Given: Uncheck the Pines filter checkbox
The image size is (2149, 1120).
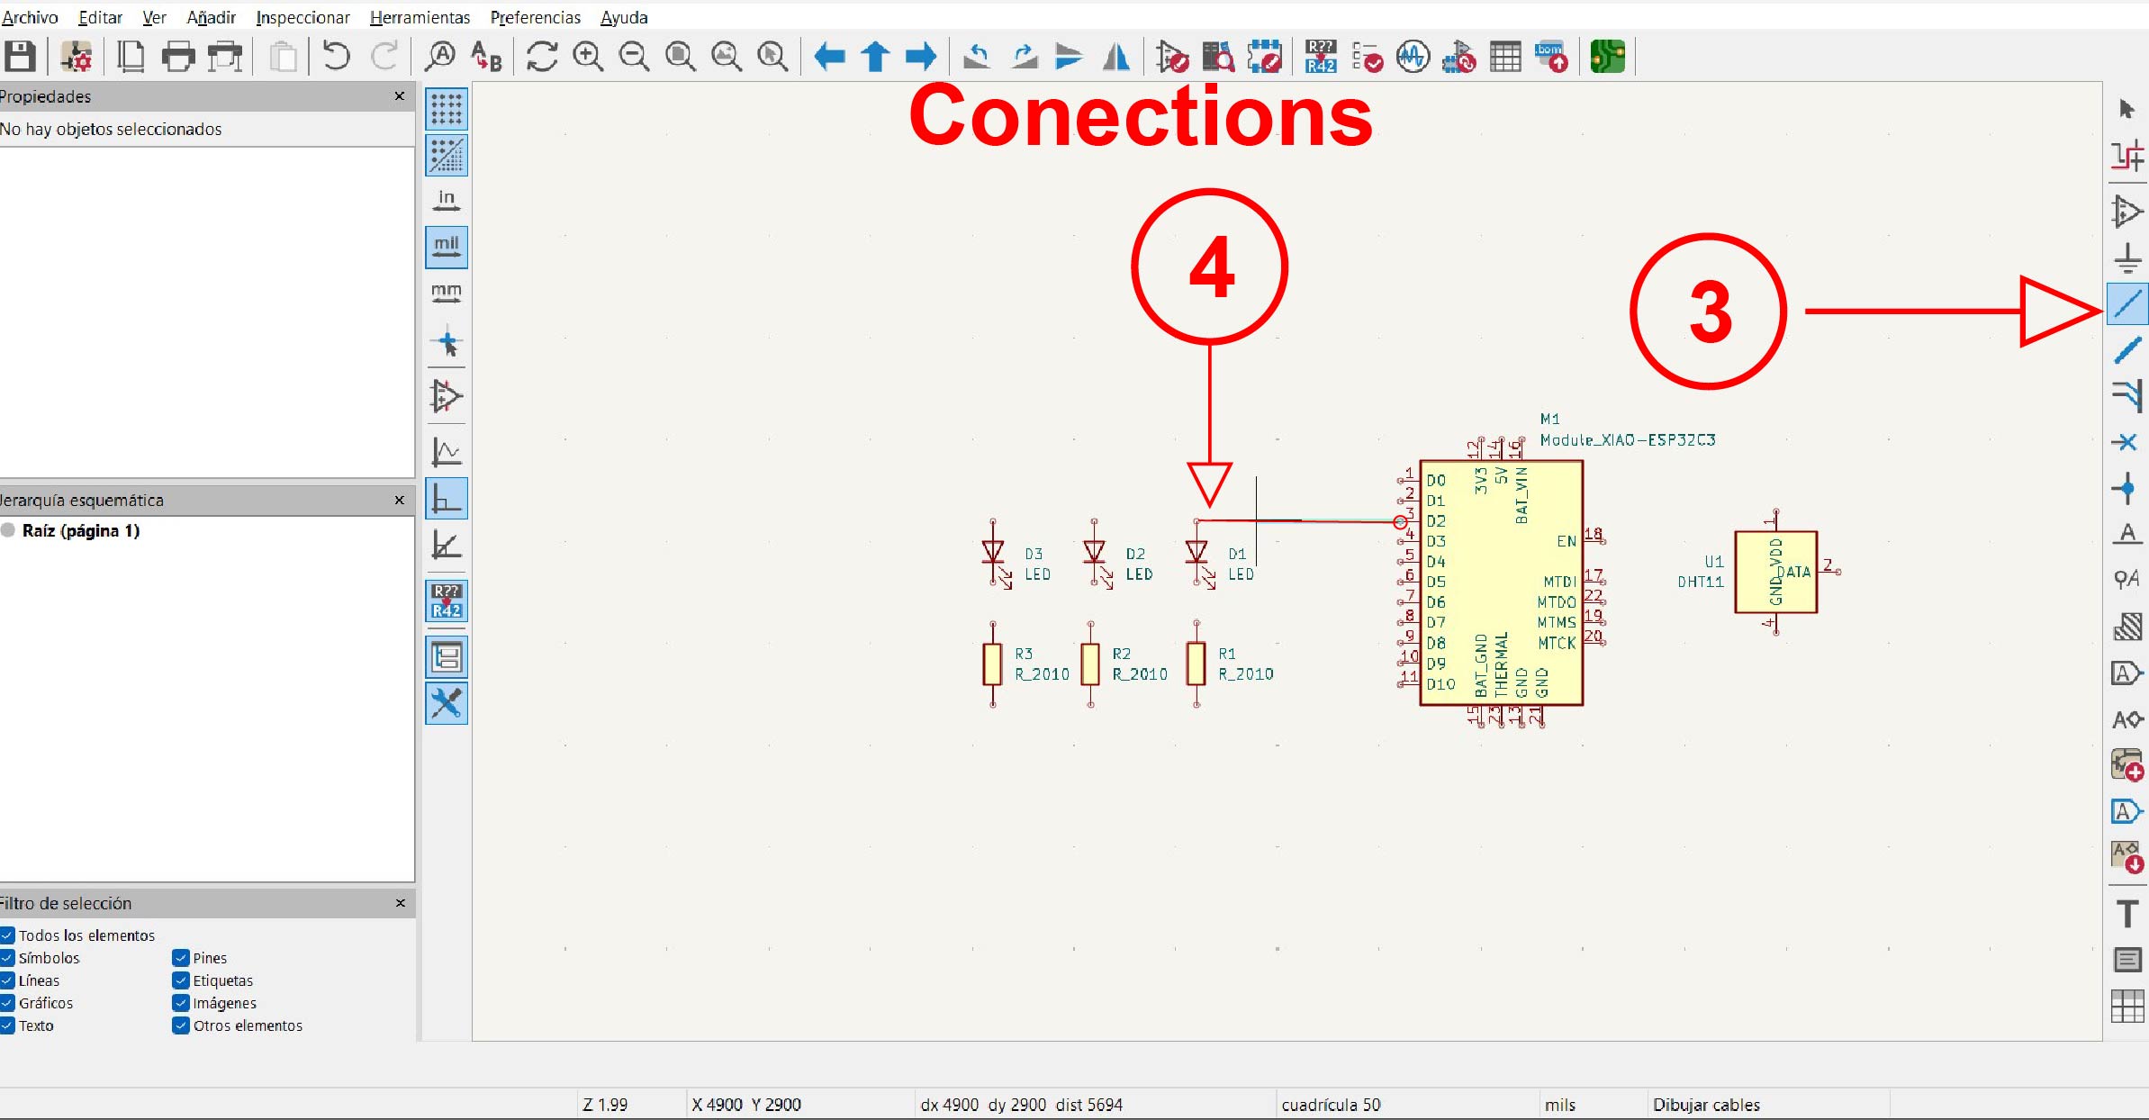Looking at the screenshot, I should click(x=181, y=958).
